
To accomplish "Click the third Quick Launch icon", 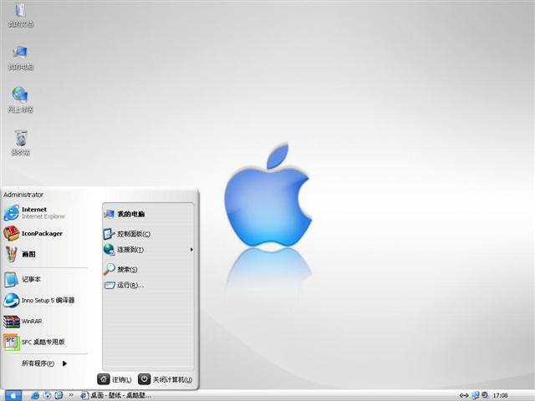I will [59, 395].
